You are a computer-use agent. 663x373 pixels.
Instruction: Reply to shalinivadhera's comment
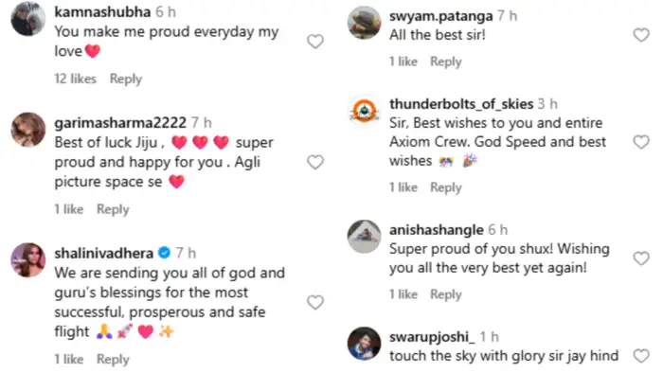click(113, 360)
